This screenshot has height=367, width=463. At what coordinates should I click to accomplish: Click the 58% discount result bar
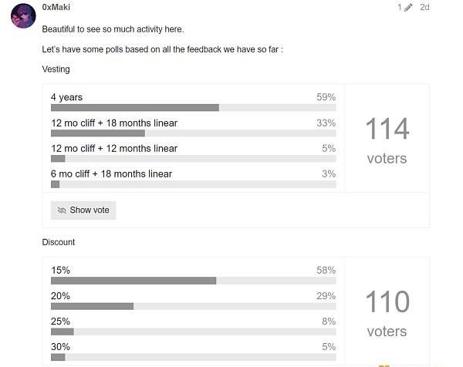point(194,281)
